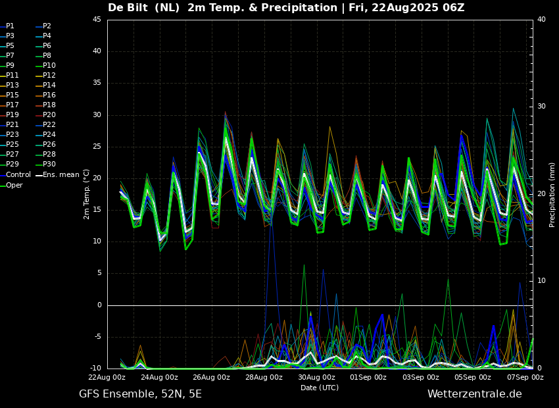Click the P12 yellow legend line
559x408 pixels.
coord(39,76)
